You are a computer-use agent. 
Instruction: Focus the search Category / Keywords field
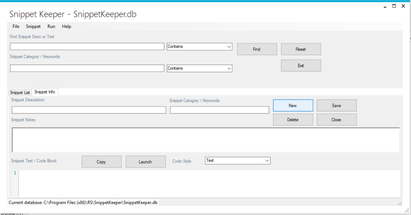[87, 68]
